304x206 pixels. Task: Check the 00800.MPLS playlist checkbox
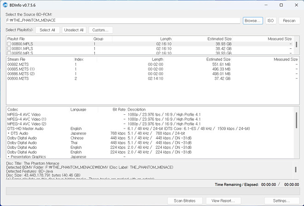click(9, 44)
